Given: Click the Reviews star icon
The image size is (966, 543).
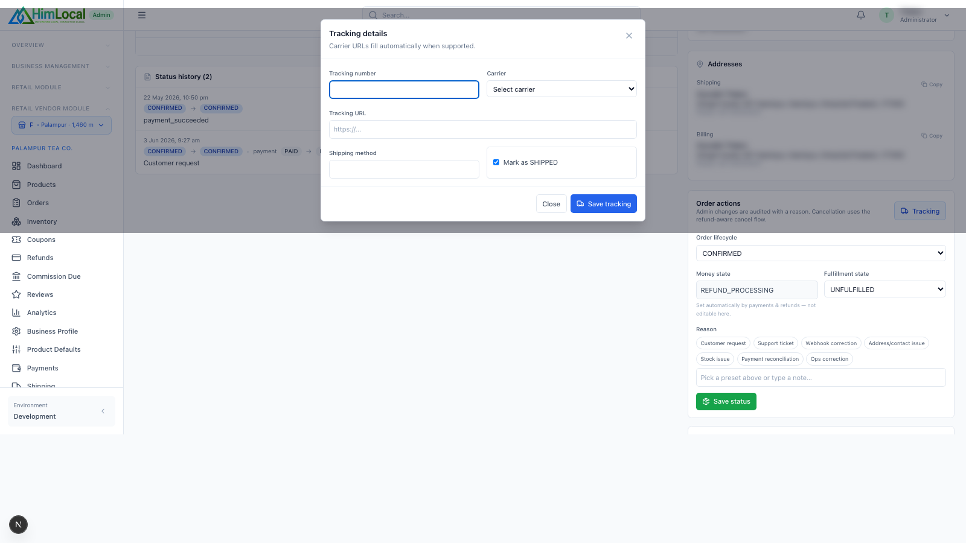Looking at the screenshot, I should (x=16, y=294).
